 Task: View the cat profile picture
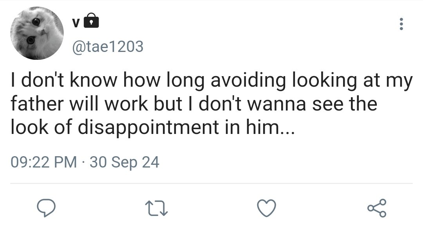pyautogui.click(x=37, y=33)
